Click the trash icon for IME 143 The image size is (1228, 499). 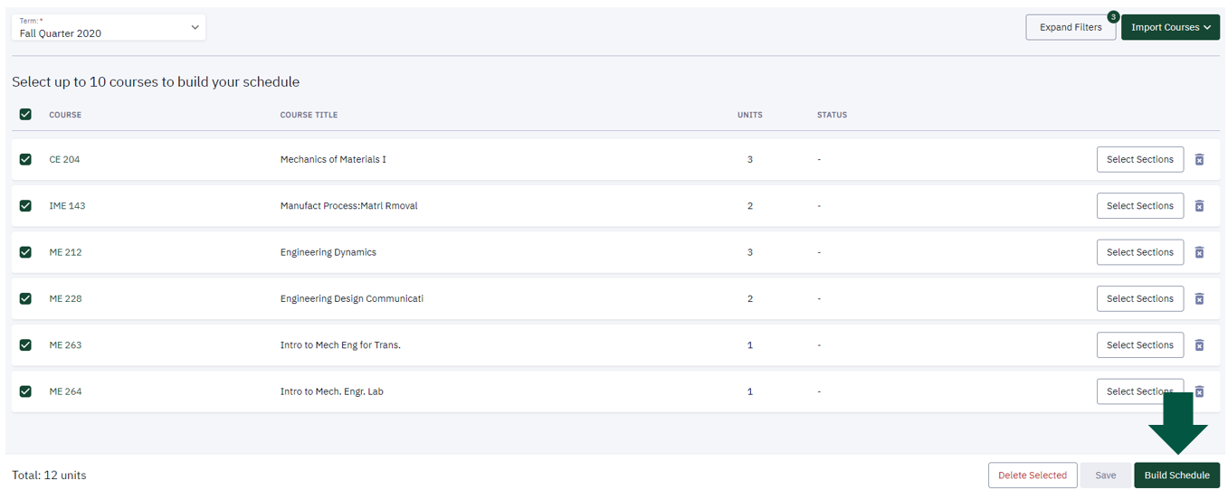(x=1199, y=206)
